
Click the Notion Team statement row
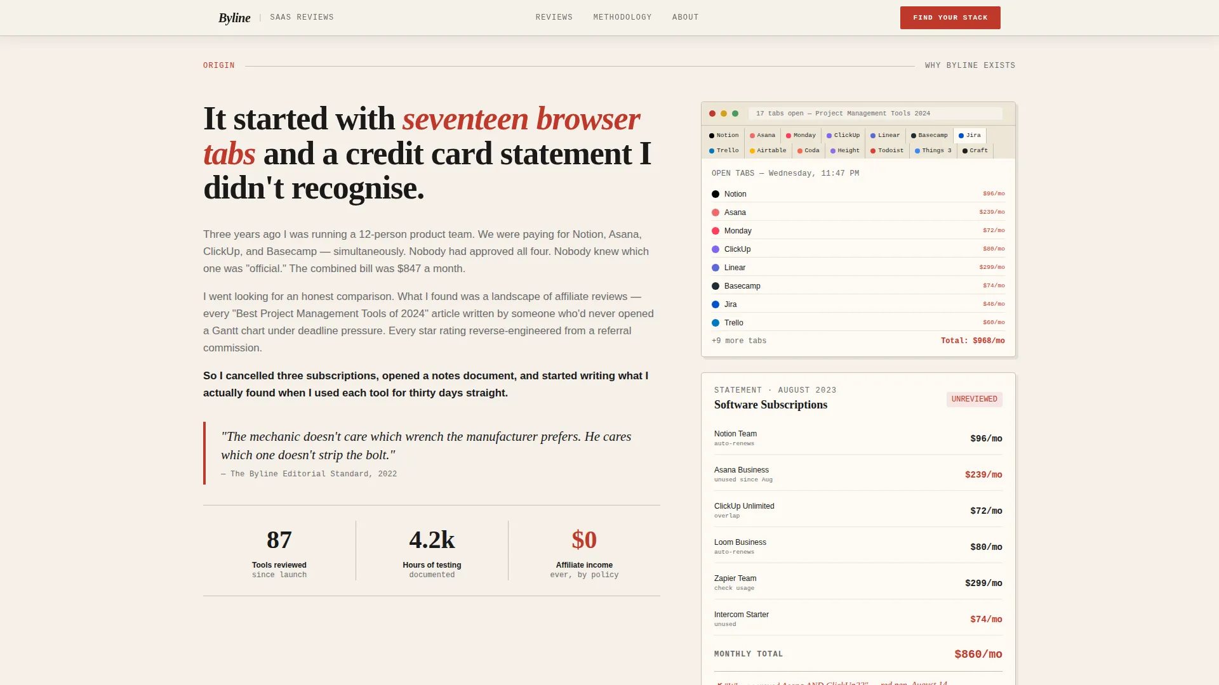(858, 438)
